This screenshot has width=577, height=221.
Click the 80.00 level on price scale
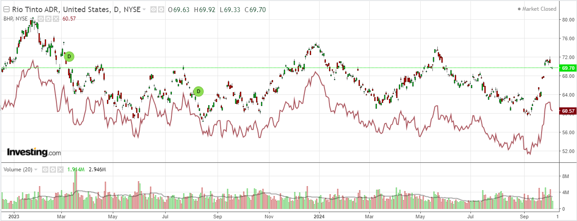(x=568, y=20)
